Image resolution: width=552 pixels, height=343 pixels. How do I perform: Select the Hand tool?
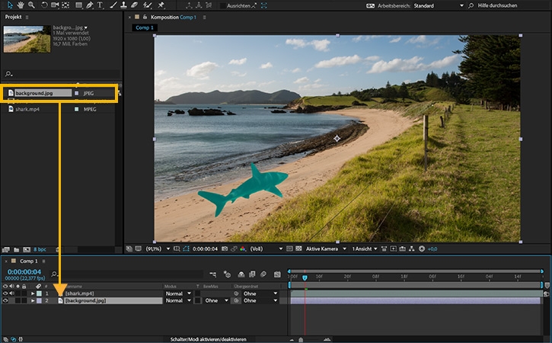[19, 5]
